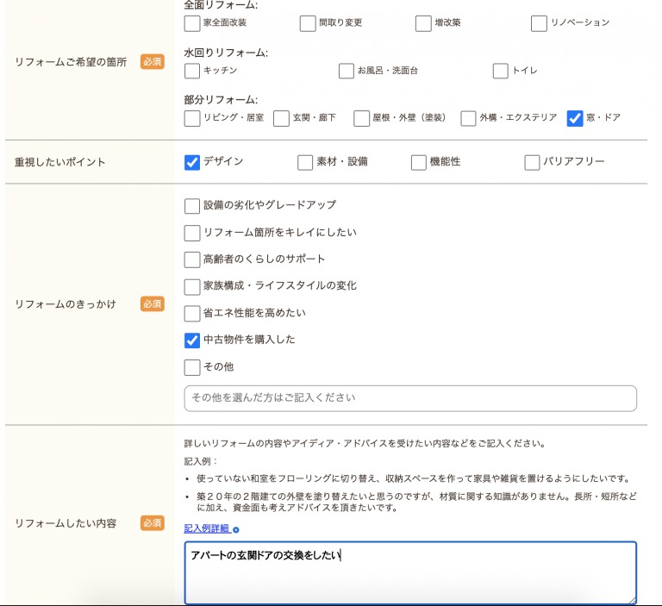
Task: Click the 重視したいポイント label
Action: [x=60, y=162]
